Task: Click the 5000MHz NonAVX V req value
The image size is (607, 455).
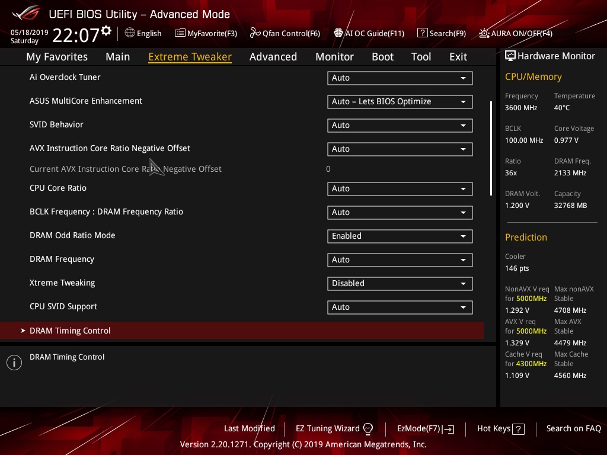Action: click(531, 299)
